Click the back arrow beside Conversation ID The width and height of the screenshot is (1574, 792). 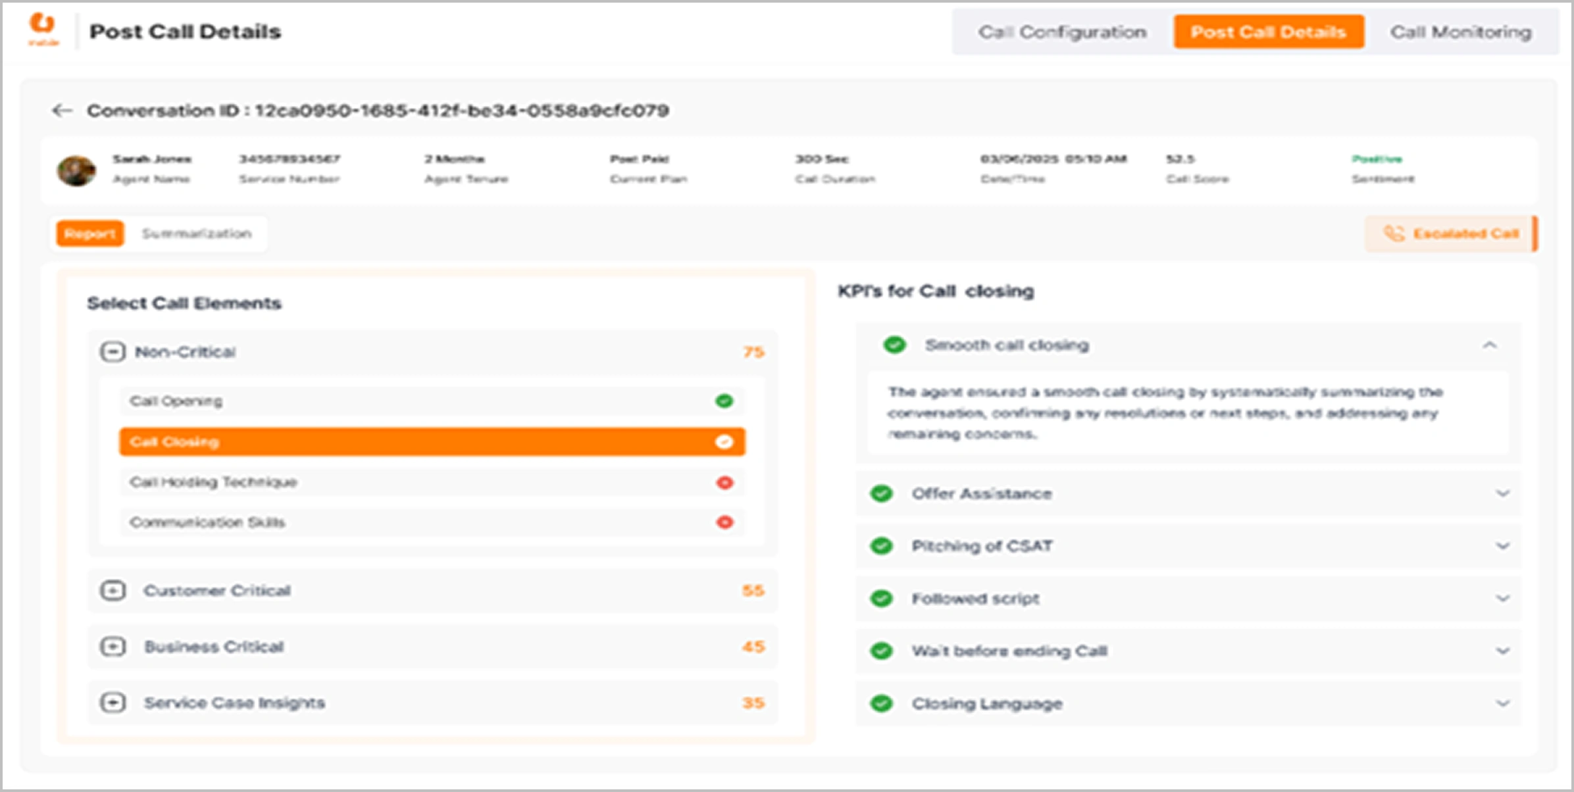[62, 111]
